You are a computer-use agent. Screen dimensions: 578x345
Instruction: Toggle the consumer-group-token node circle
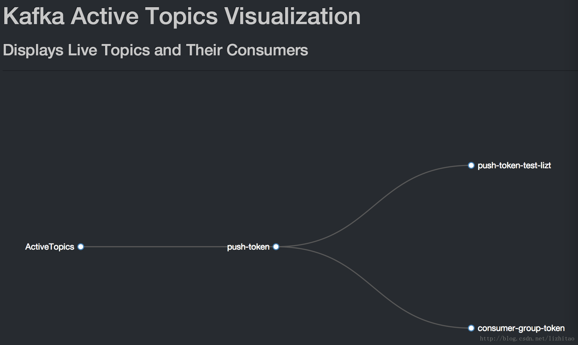471,328
